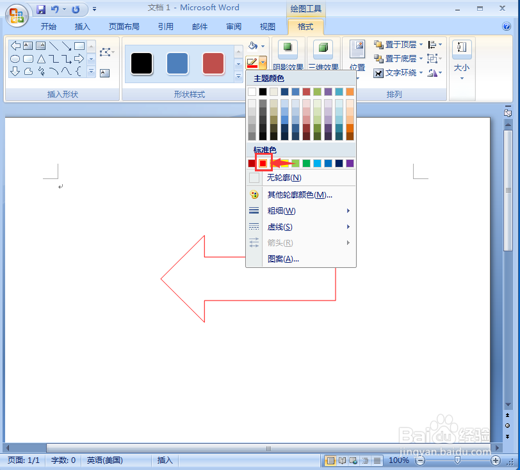This screenshot has width=520, height=470.
Task: Open the Pattern (图案) dialog
Action: (x=301, y=259)
